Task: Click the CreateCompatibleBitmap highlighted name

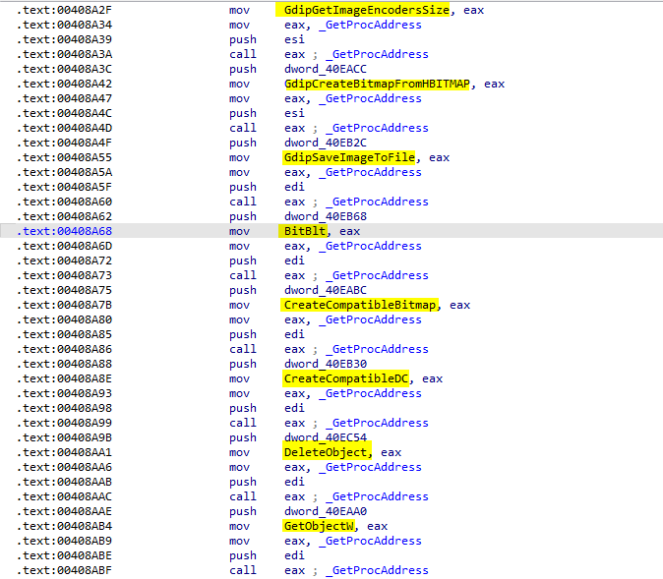Action: click(x=362, y=305)
